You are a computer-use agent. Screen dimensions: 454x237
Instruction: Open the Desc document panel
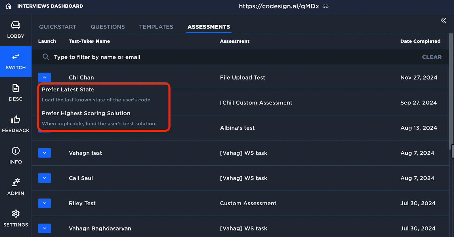coord(16,93)
